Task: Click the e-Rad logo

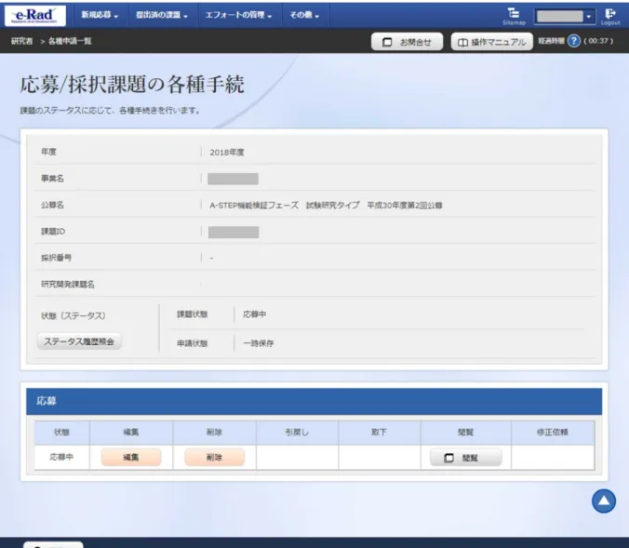Action: (x=35, y=16)
